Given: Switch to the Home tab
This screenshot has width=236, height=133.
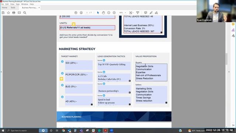Looking at the screenshot, I should coord(4,7).
